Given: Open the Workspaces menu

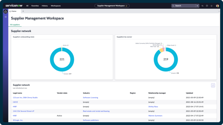Looking at the screenshot, I should coord(56,6).
